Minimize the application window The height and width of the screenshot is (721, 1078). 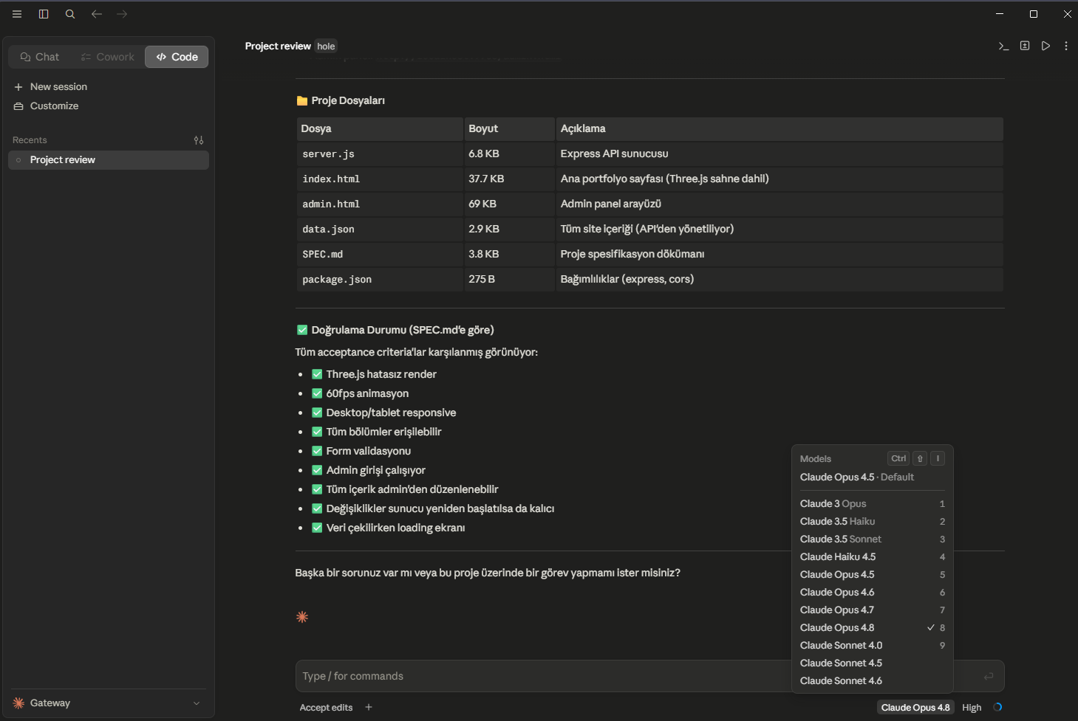coord(1000,14)
